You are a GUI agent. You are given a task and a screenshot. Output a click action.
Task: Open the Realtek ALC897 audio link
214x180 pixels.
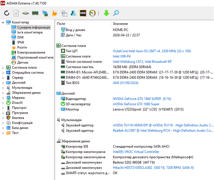(163, 131)
